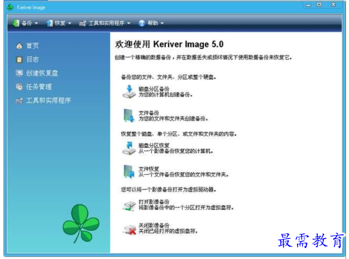Viewport: 349px width, 259px height.
Task: Click the 磁盘分区恢复 disk icon
Action: click(129, 148)
